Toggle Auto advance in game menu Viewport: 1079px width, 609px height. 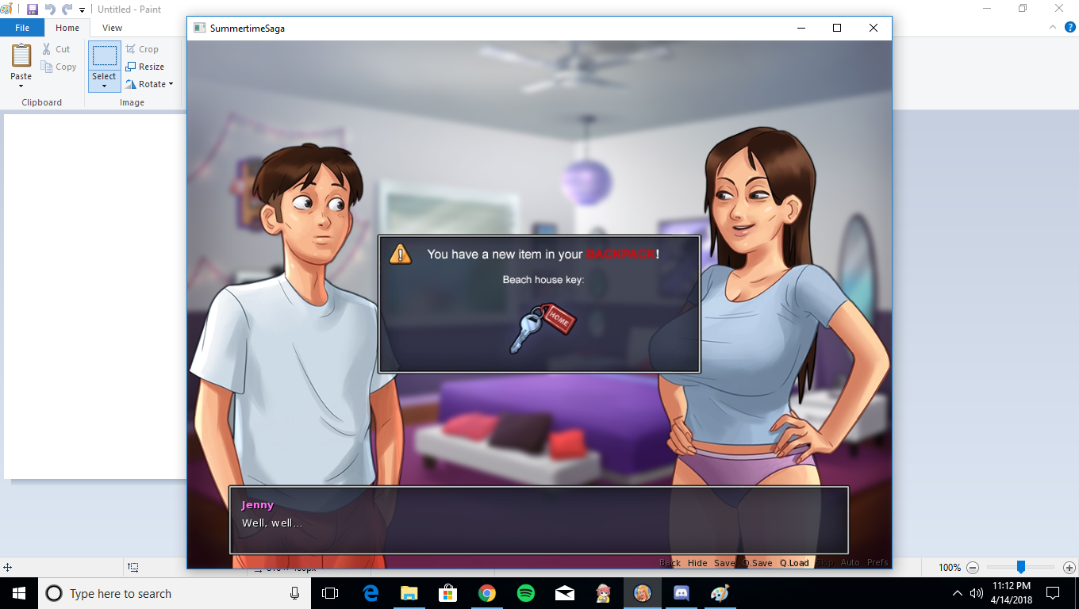850,563
